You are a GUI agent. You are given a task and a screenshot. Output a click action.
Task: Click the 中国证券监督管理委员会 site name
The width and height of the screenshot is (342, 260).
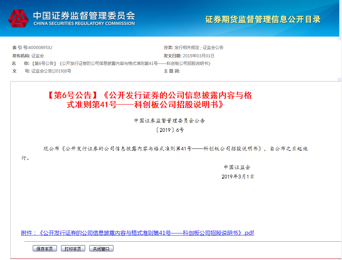[x=84, y=16]
